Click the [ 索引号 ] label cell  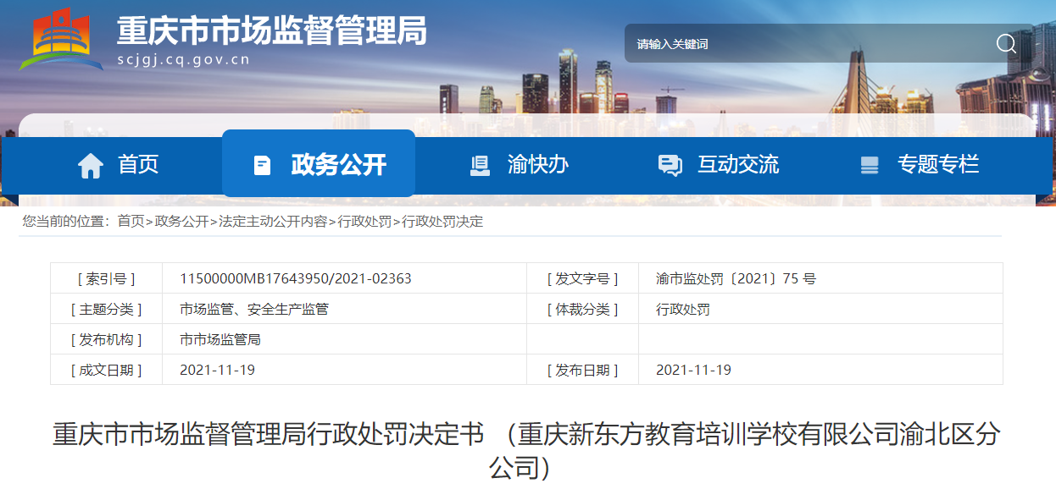click(107, 278)
